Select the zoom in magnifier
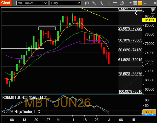Image resolution: width=157 pixels, height=123 pixels. 101,3
